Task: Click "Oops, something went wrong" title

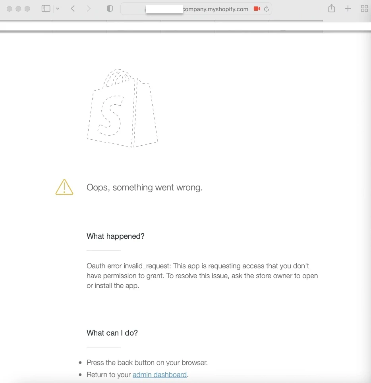Action: pyautogui.click(x=145, y=188)
